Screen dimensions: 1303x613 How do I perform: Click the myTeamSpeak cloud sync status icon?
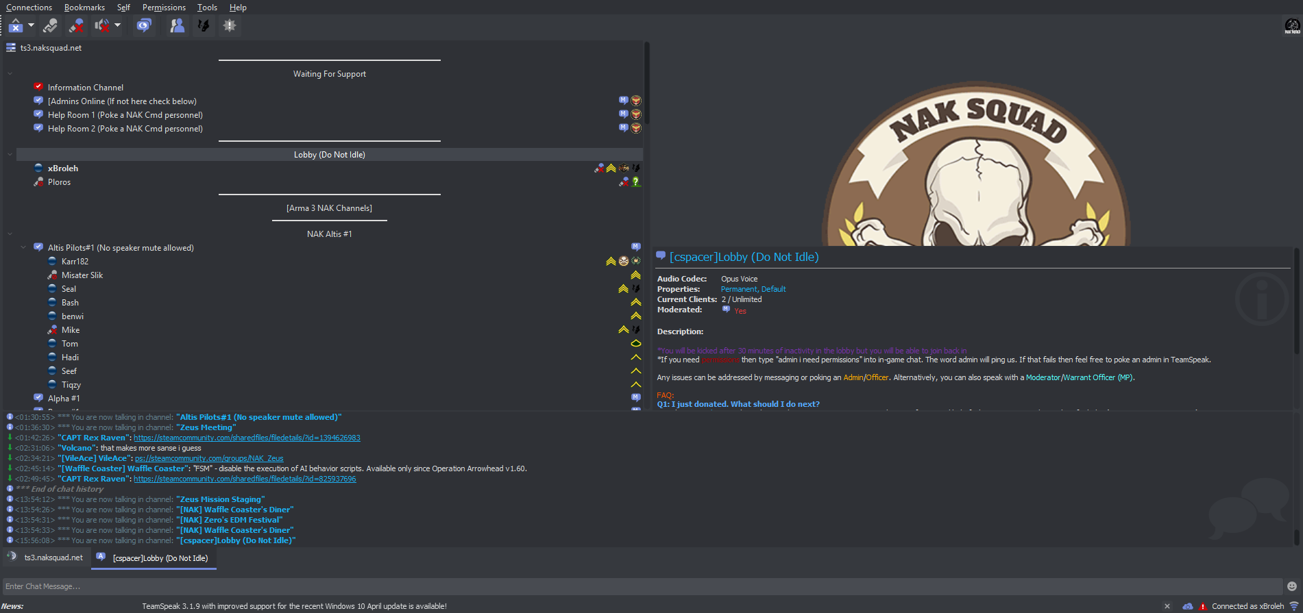click(1188, 606)
